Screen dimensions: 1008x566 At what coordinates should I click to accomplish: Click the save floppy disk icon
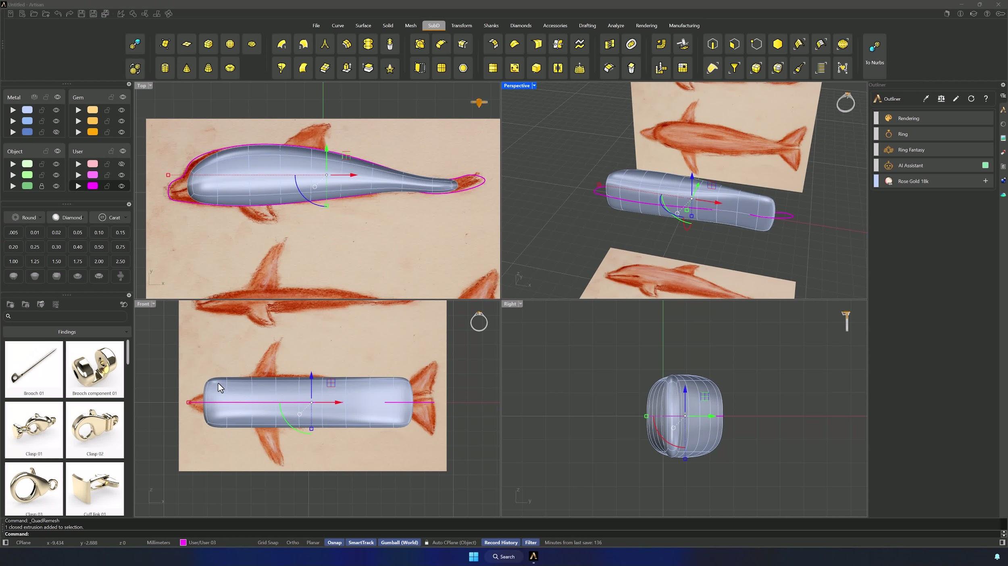[81, 14]
